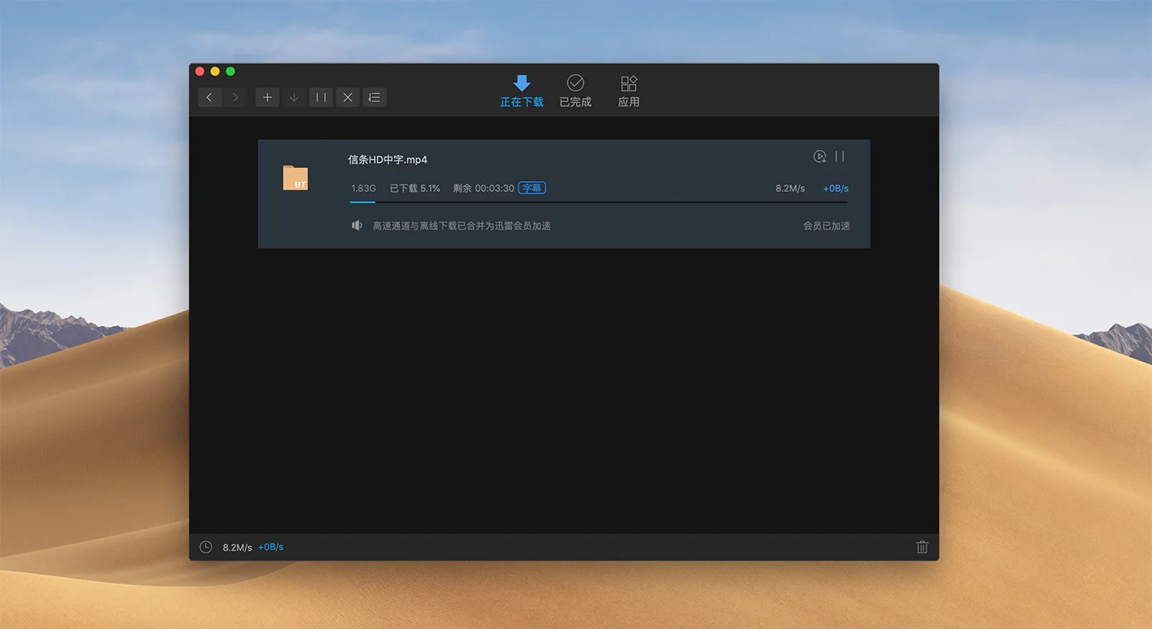The height and width of the screenshot is (629, 1152).
Task: Switch to the 已完成 tab
Action: click(575, 91)
